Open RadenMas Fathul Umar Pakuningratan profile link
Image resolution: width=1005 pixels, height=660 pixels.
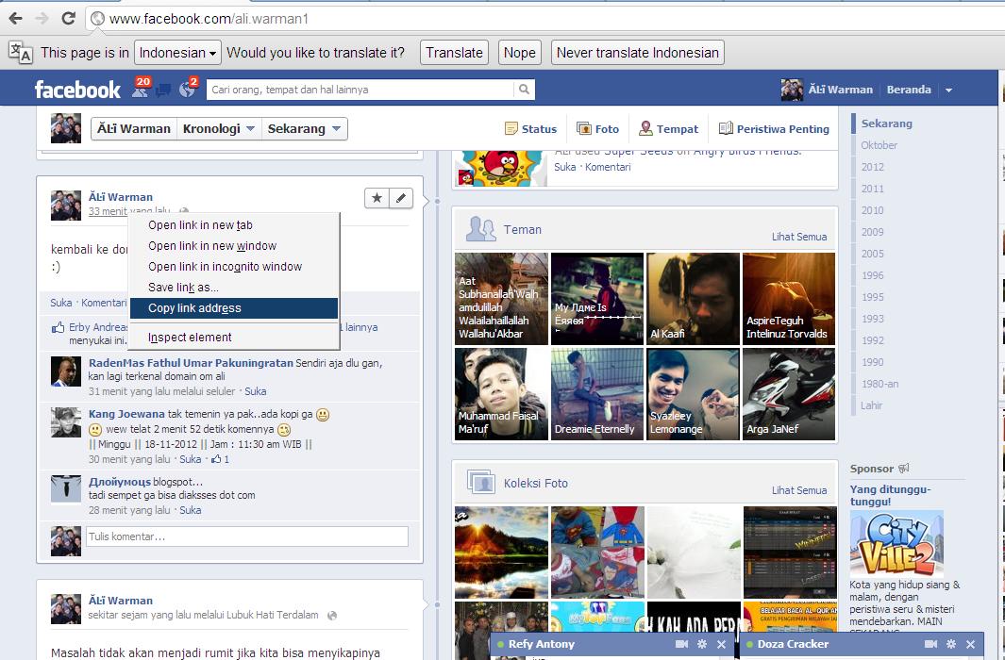tap(191, 363)
